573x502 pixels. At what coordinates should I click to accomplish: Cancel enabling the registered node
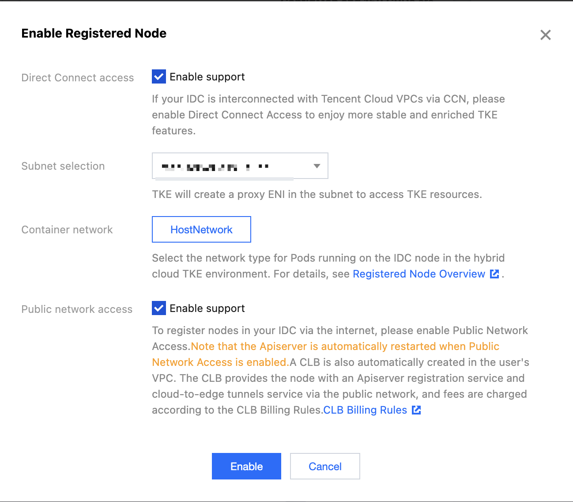tap(325, 466)
